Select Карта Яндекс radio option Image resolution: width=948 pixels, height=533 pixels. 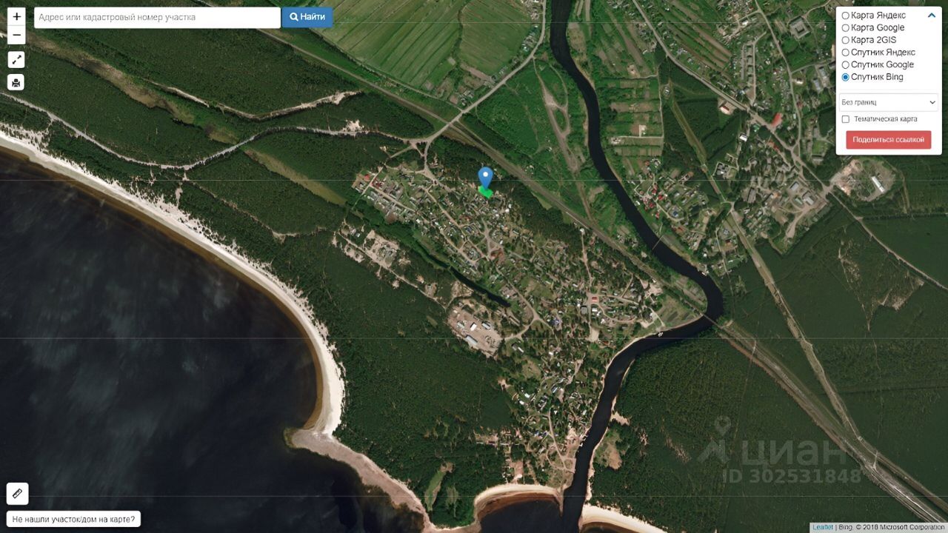pyautogui.click(x=846, y=16)
